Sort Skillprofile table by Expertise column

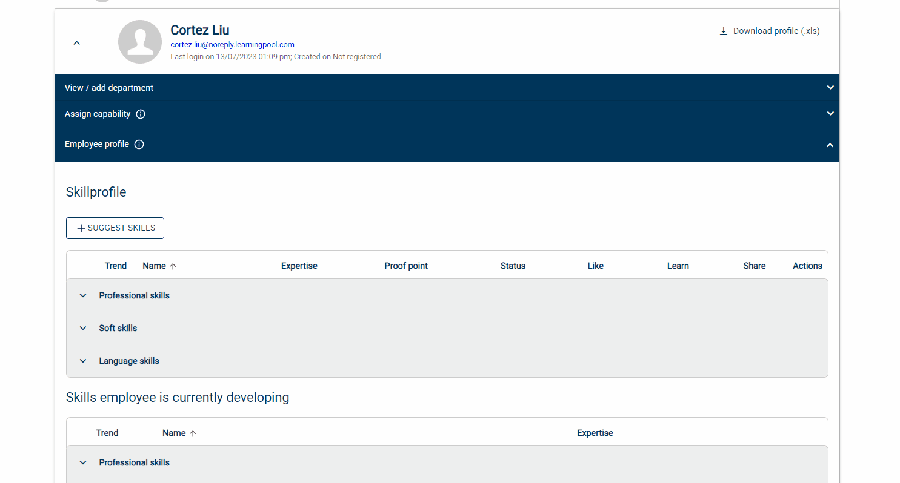point(299,266)
